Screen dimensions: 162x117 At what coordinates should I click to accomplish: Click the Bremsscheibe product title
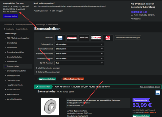pyautogui.click(x=46, y=91)
